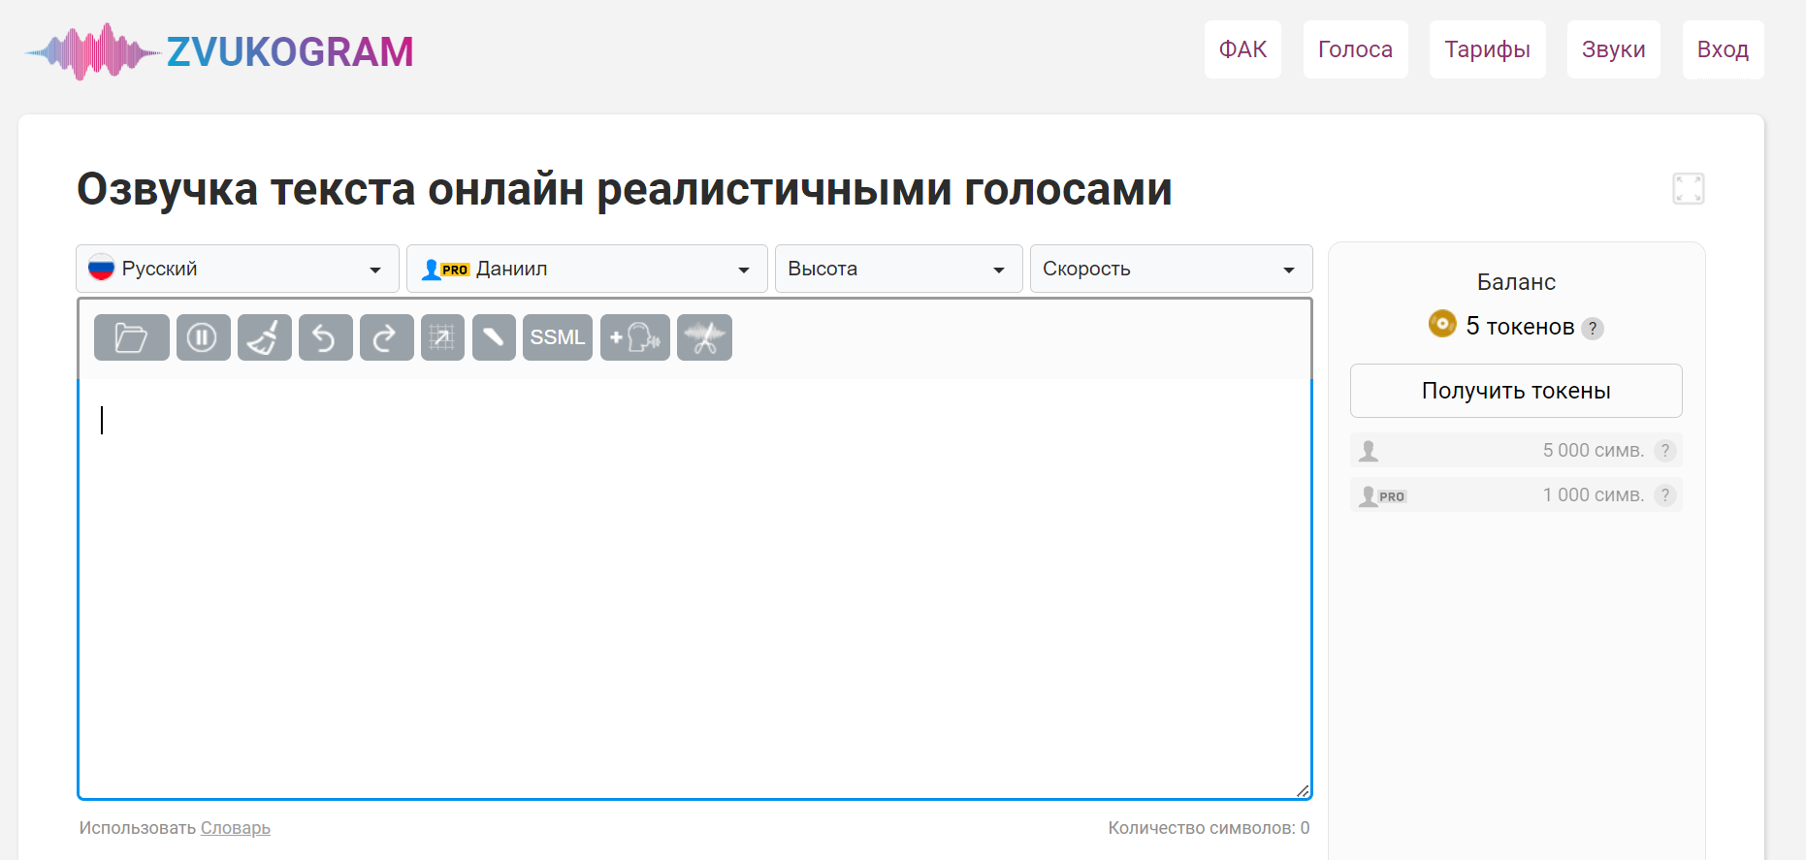Insert a pause with the pause icon
This screenshot has width=1806, height=860.
(x=204, y=337)
